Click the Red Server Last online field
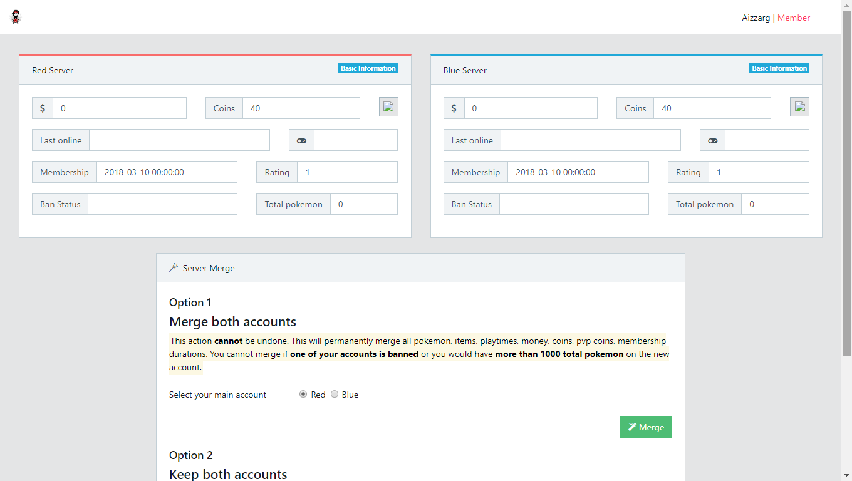 click(180, 140)
